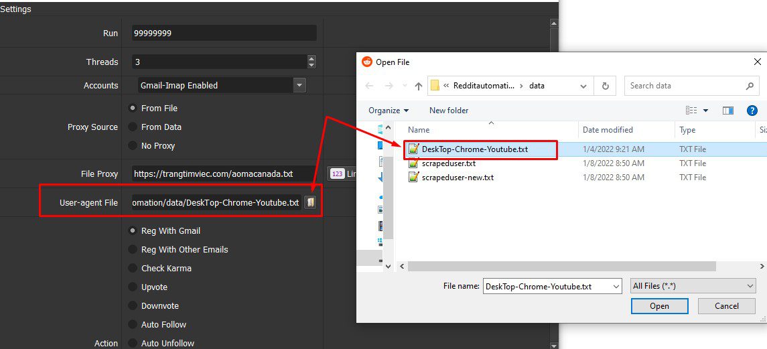The image size is (767, 349).
Task: Expand hidden path with the << chevron
Action: point(446,86)
